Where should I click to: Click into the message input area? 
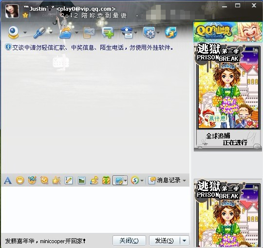point(95,210)
